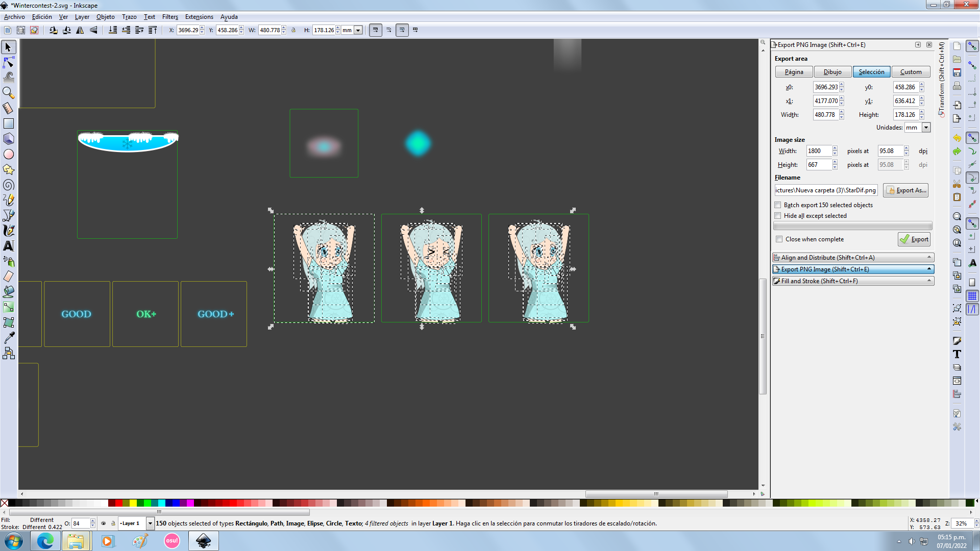Select the rectangle drawing tool

(x=8, y=123)
